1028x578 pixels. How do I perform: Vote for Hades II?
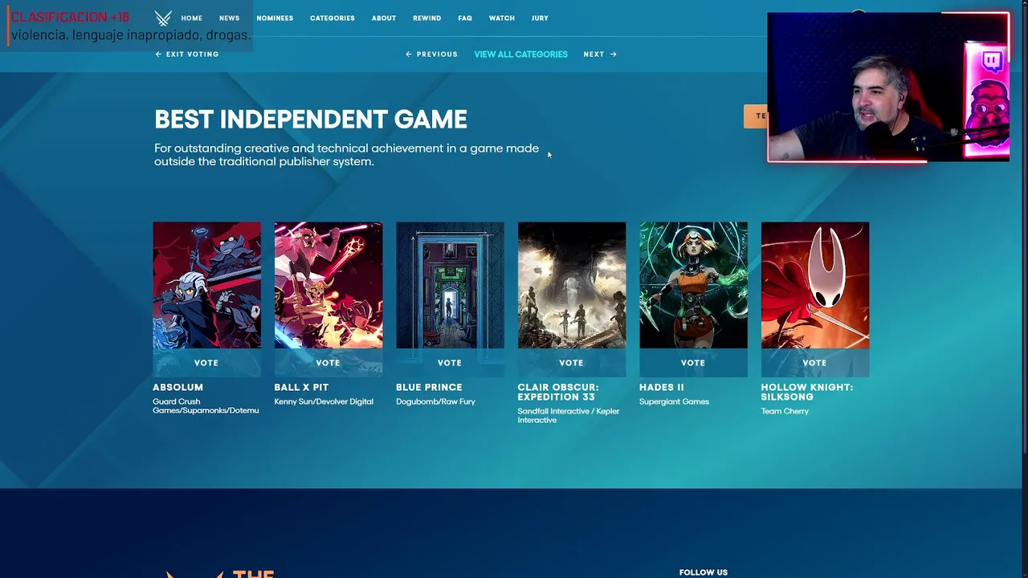tap(693, 363)
